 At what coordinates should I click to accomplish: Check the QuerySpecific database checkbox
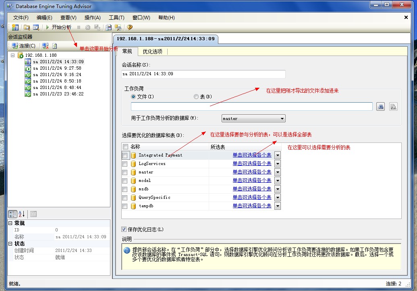(125, 198)
